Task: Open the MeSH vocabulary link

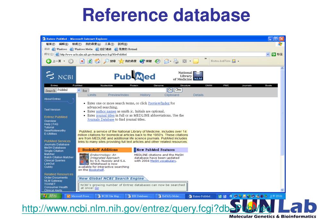Action: tap(163, 161)
